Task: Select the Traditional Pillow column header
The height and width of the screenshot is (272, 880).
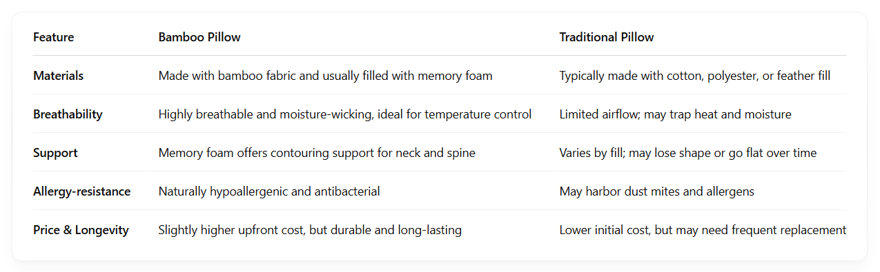Action: (x=607, y=37)
